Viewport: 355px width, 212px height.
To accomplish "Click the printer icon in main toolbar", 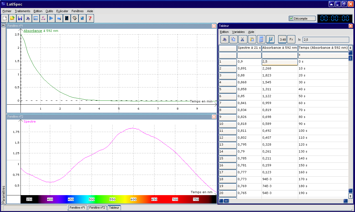I will click(28, 18).
